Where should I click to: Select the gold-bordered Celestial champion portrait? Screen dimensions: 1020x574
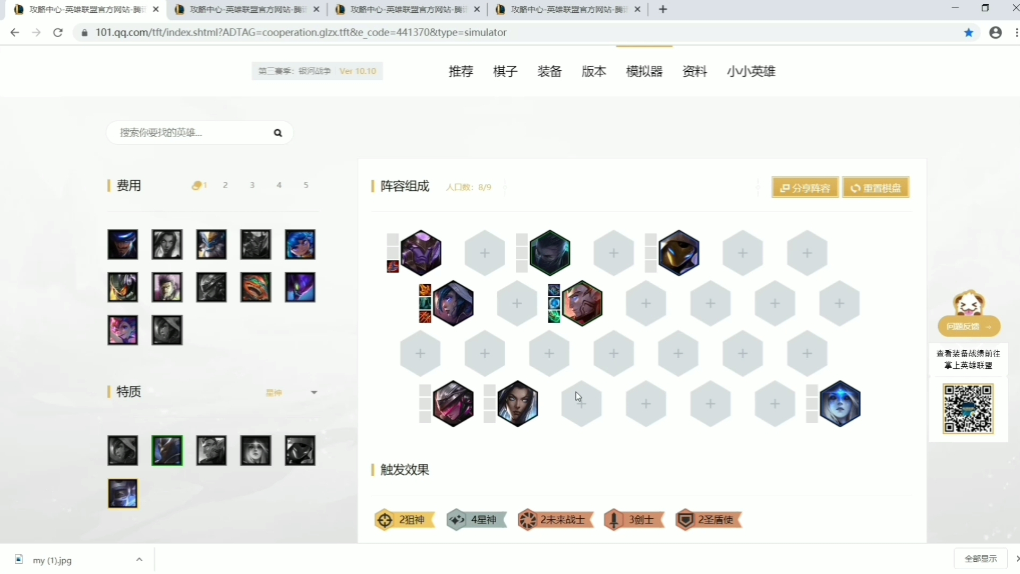click(x=123, y=494)
